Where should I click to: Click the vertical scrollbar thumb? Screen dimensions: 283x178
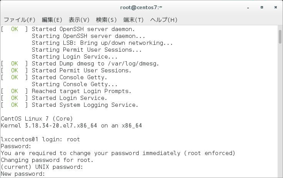tap(280, 37)
